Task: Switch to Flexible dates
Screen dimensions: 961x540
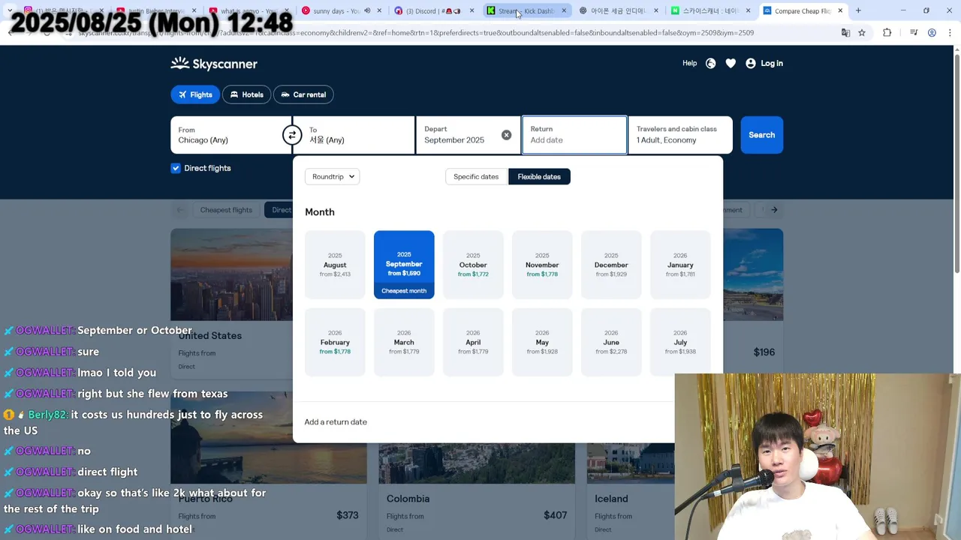Action: click(539, 176)
